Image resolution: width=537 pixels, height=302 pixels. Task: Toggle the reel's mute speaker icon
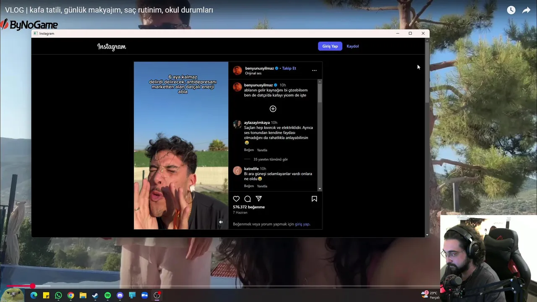point(221,222)
